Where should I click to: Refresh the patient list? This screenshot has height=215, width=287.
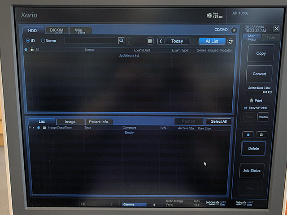(230, 42)
